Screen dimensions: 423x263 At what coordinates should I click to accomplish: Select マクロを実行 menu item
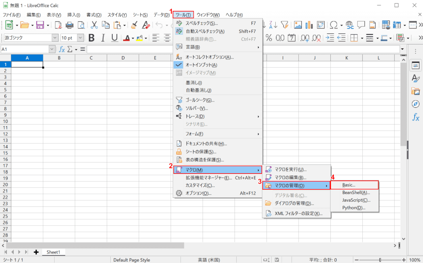(x=296, y=170)
